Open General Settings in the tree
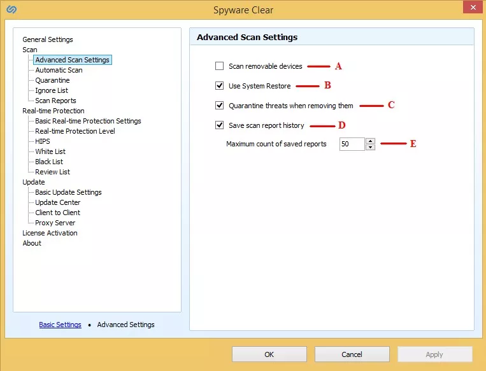 coord(48,39)
